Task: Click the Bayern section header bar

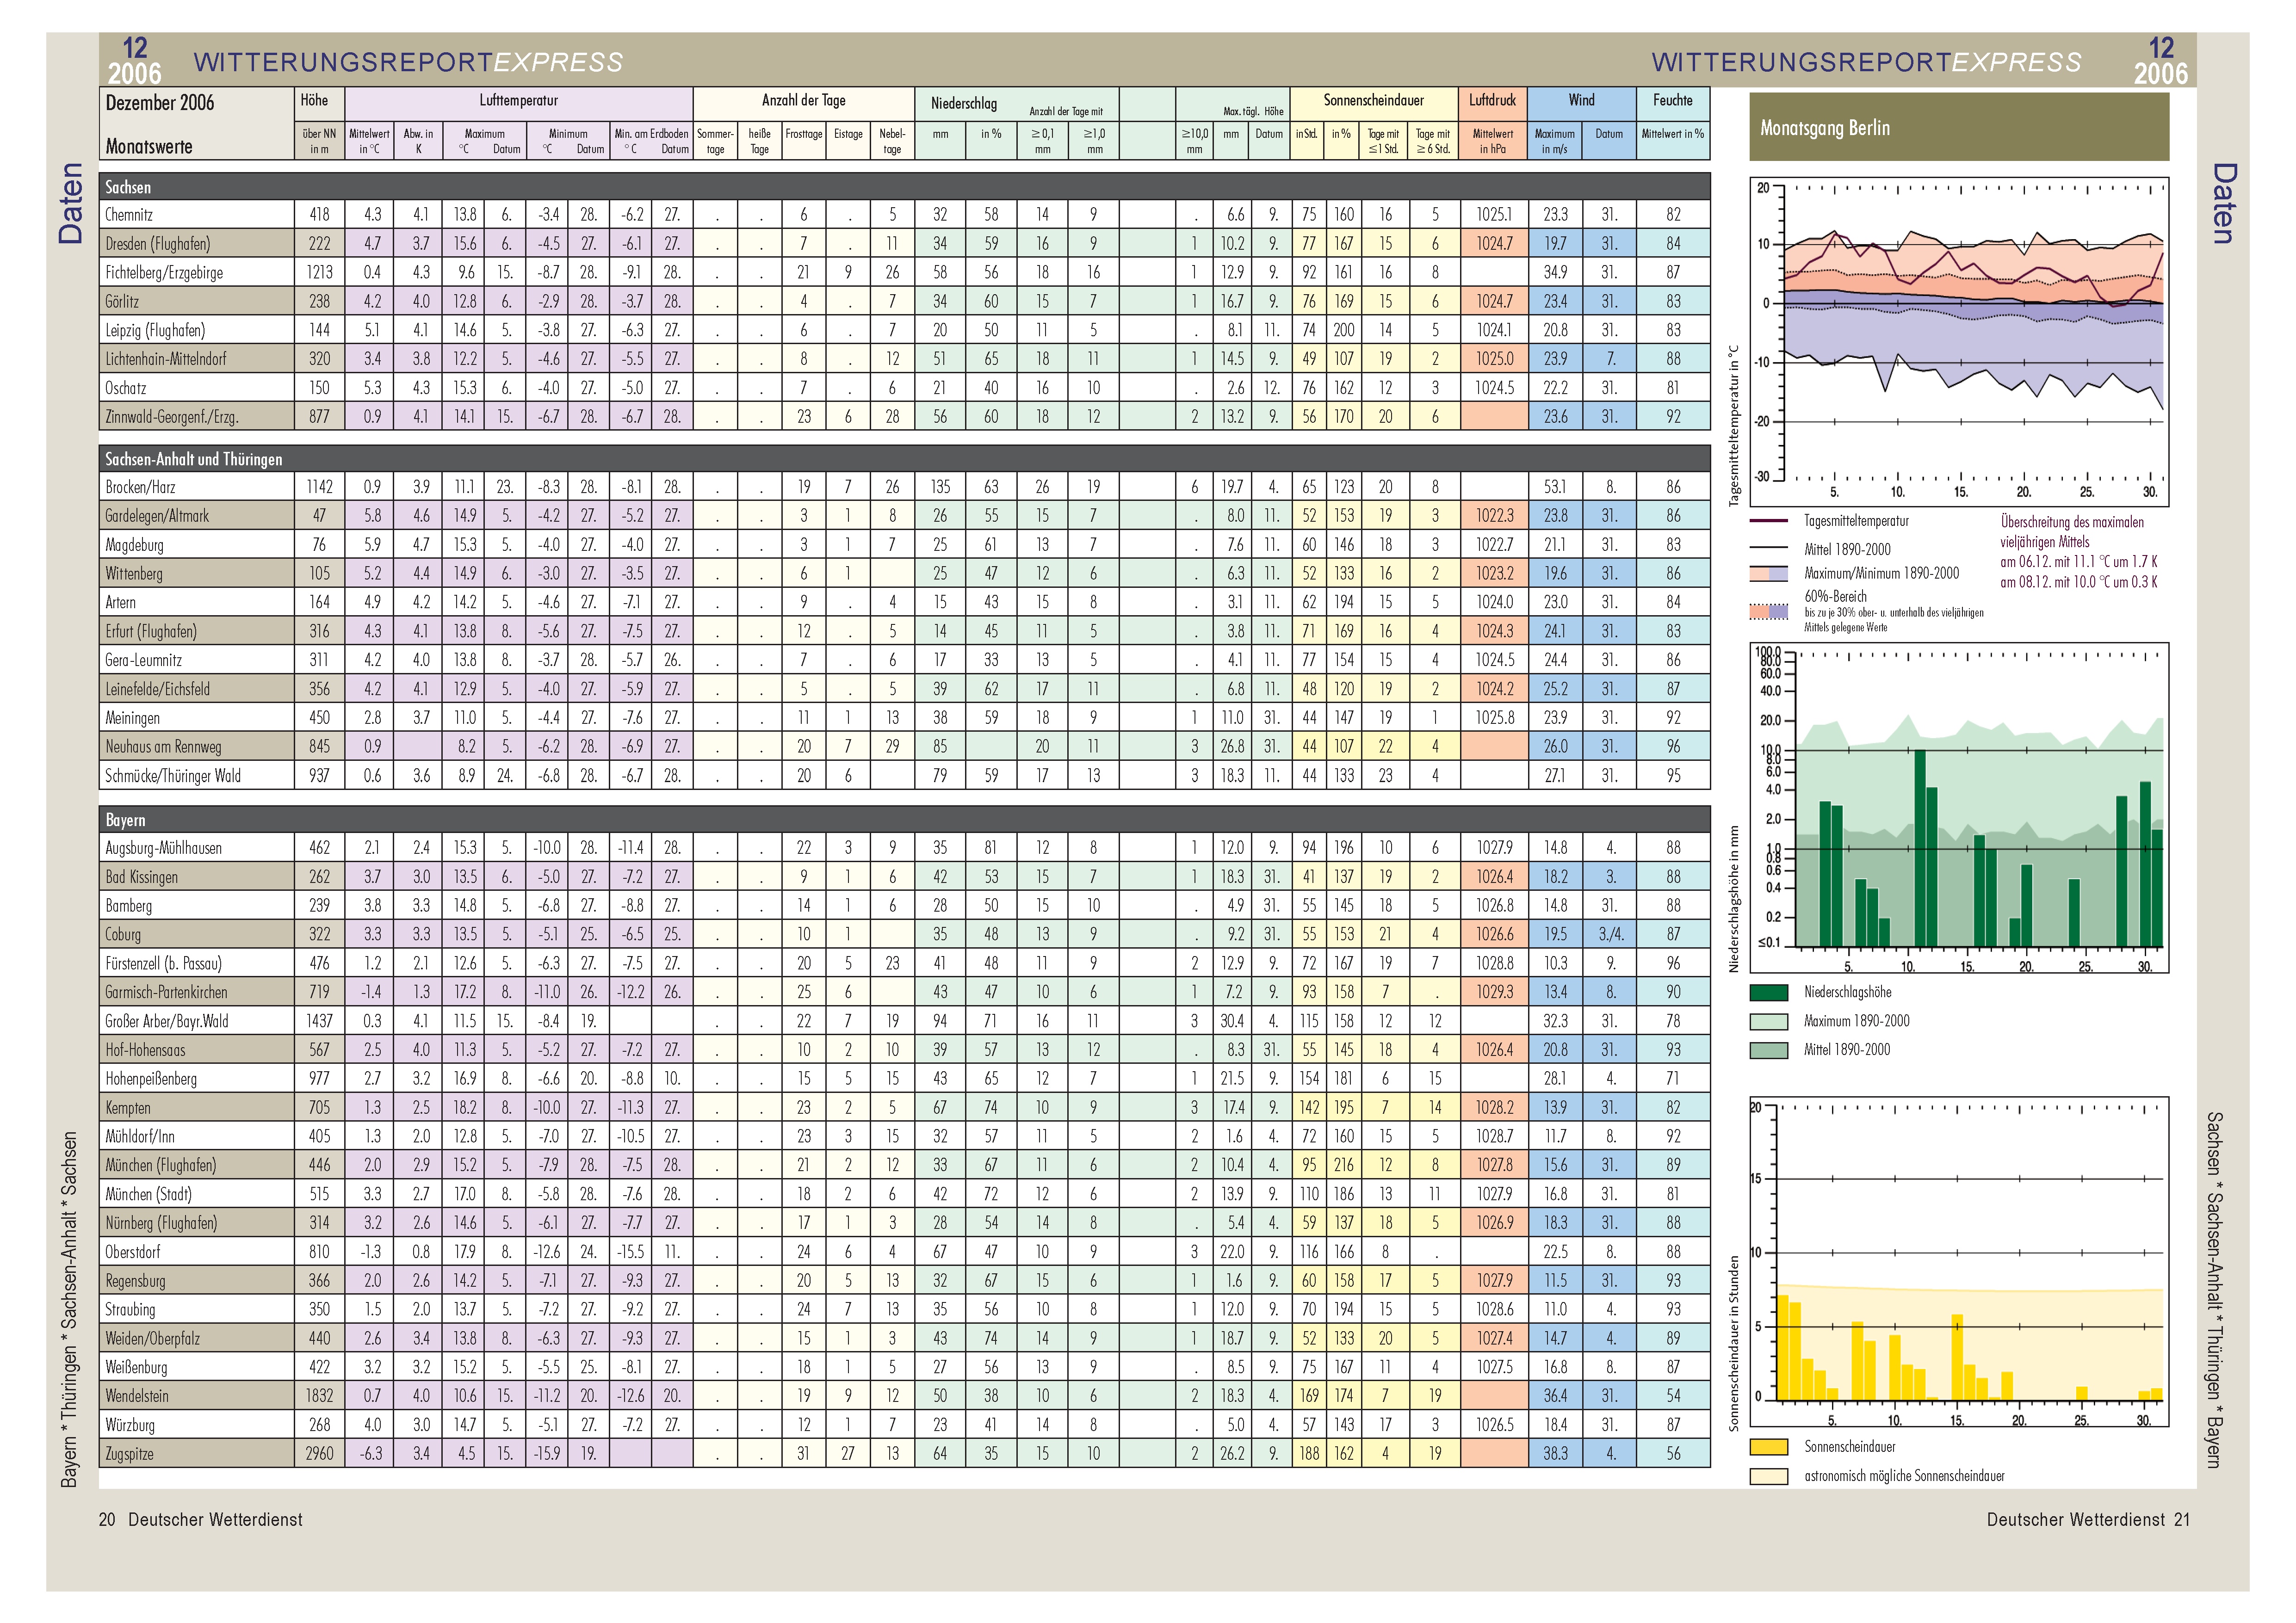Action: coord(904,820)
